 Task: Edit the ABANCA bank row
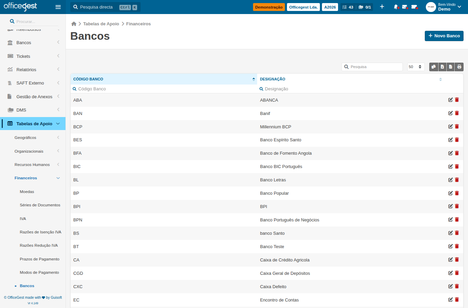451,100
